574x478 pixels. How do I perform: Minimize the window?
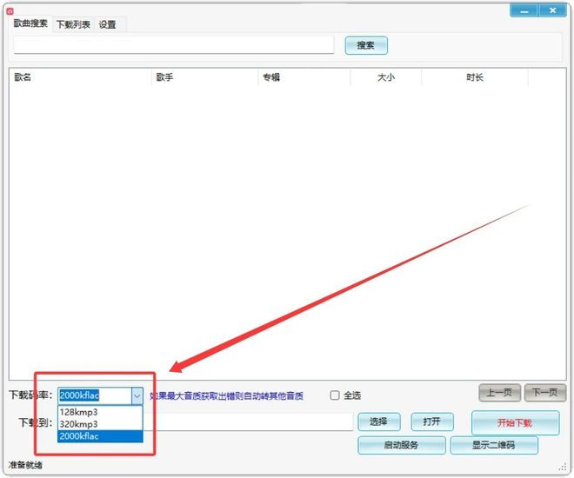(x=524, y=10)
